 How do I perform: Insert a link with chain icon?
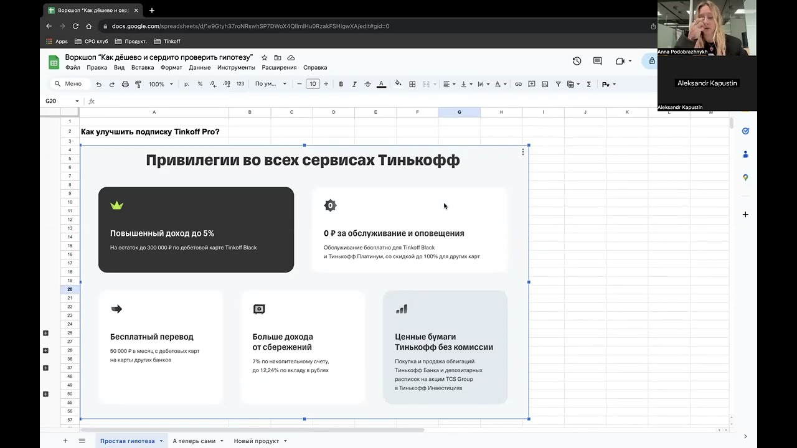[x=518, y=84]
